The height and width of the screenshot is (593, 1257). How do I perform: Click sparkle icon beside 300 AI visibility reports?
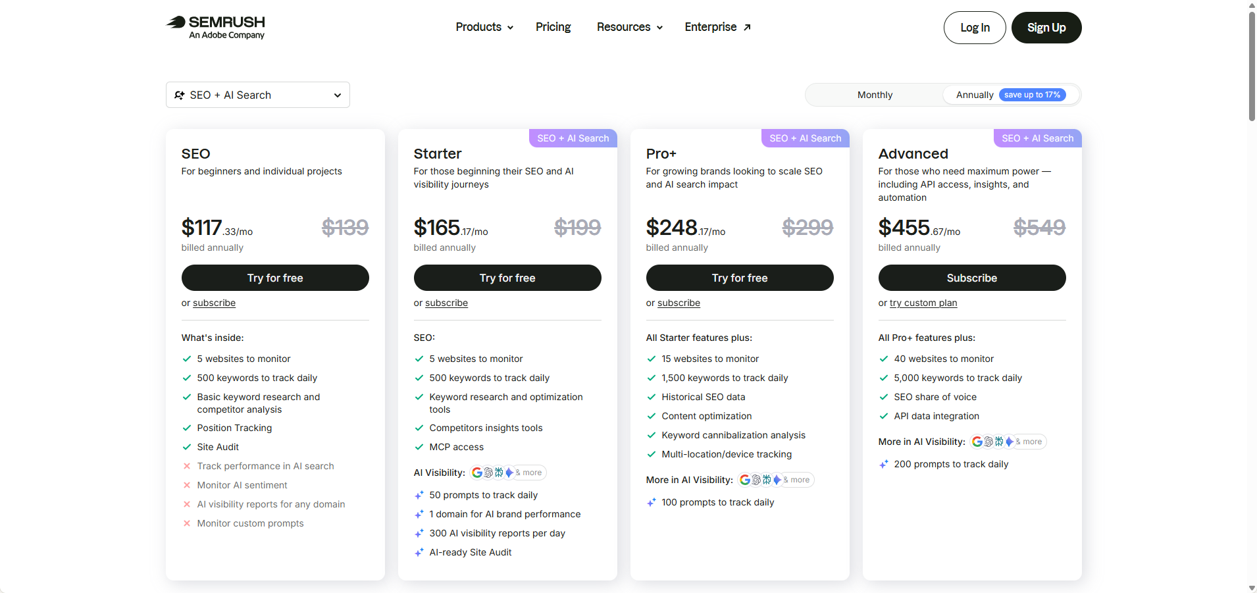pyautogui.click(x=419, y=533)
